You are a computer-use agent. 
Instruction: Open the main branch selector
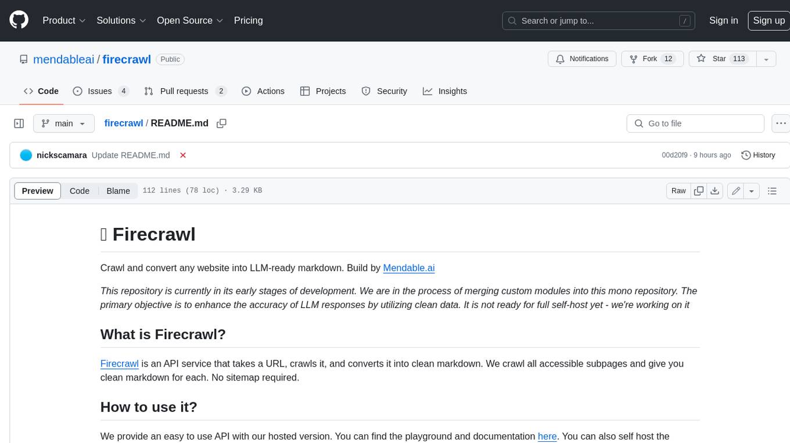[x=64, y=124]
